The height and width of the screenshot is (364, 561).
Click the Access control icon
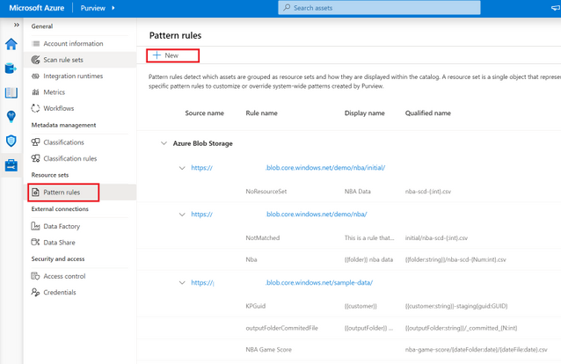[x=35, y=276]
